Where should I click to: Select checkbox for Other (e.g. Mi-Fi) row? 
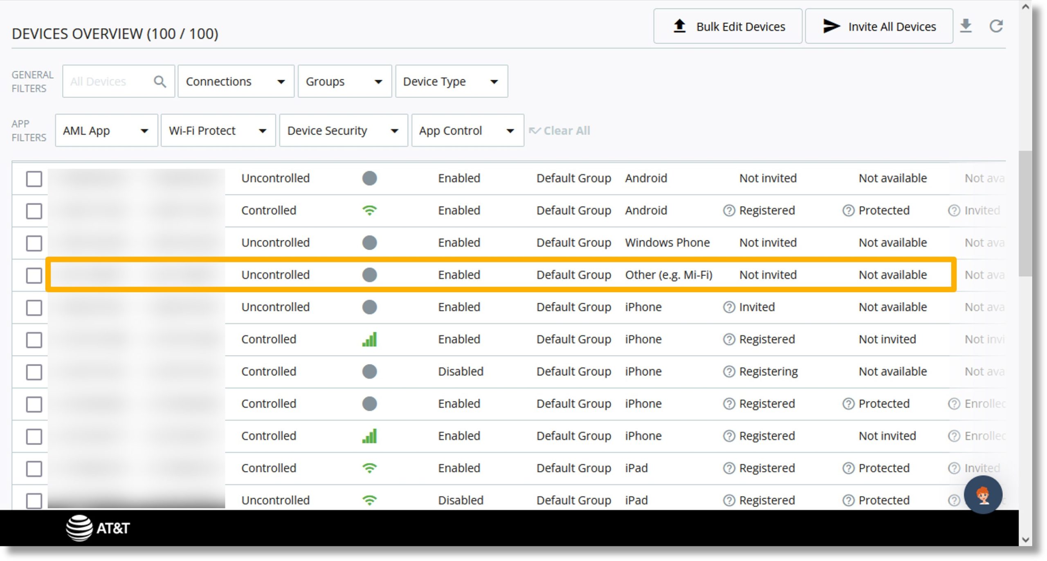tap(34, 275)
